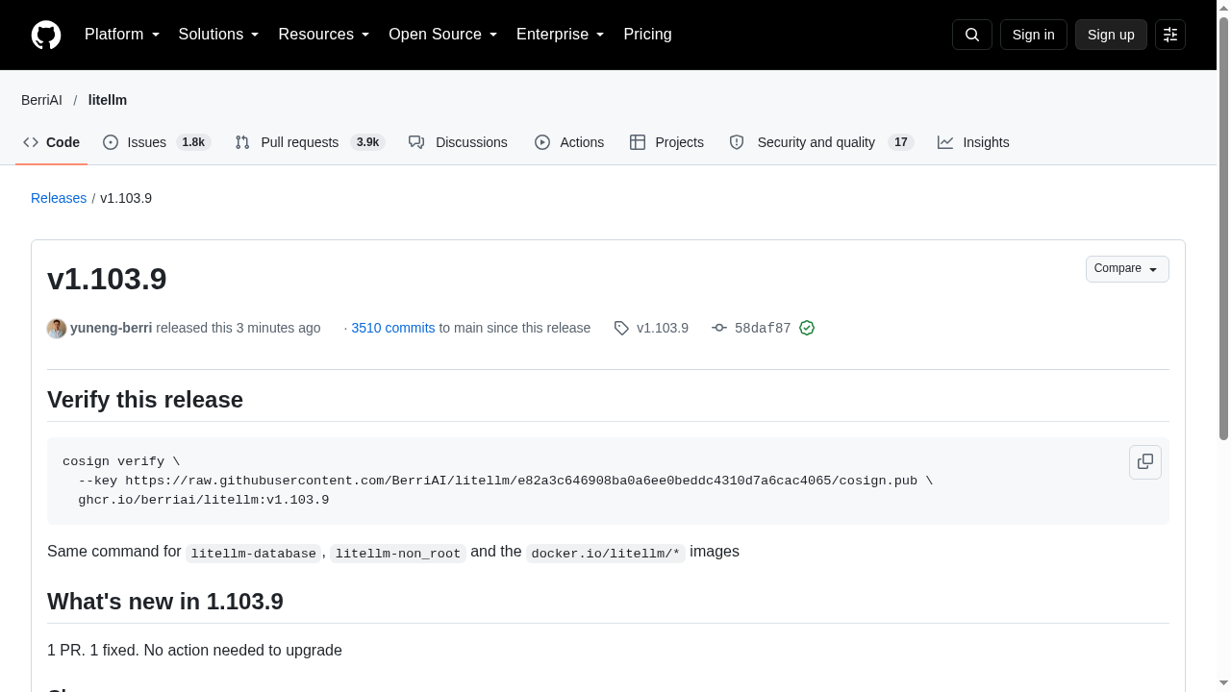1231x692 pixels.
Task: Switch to the Pull requests tab
Action: [310, 142]
